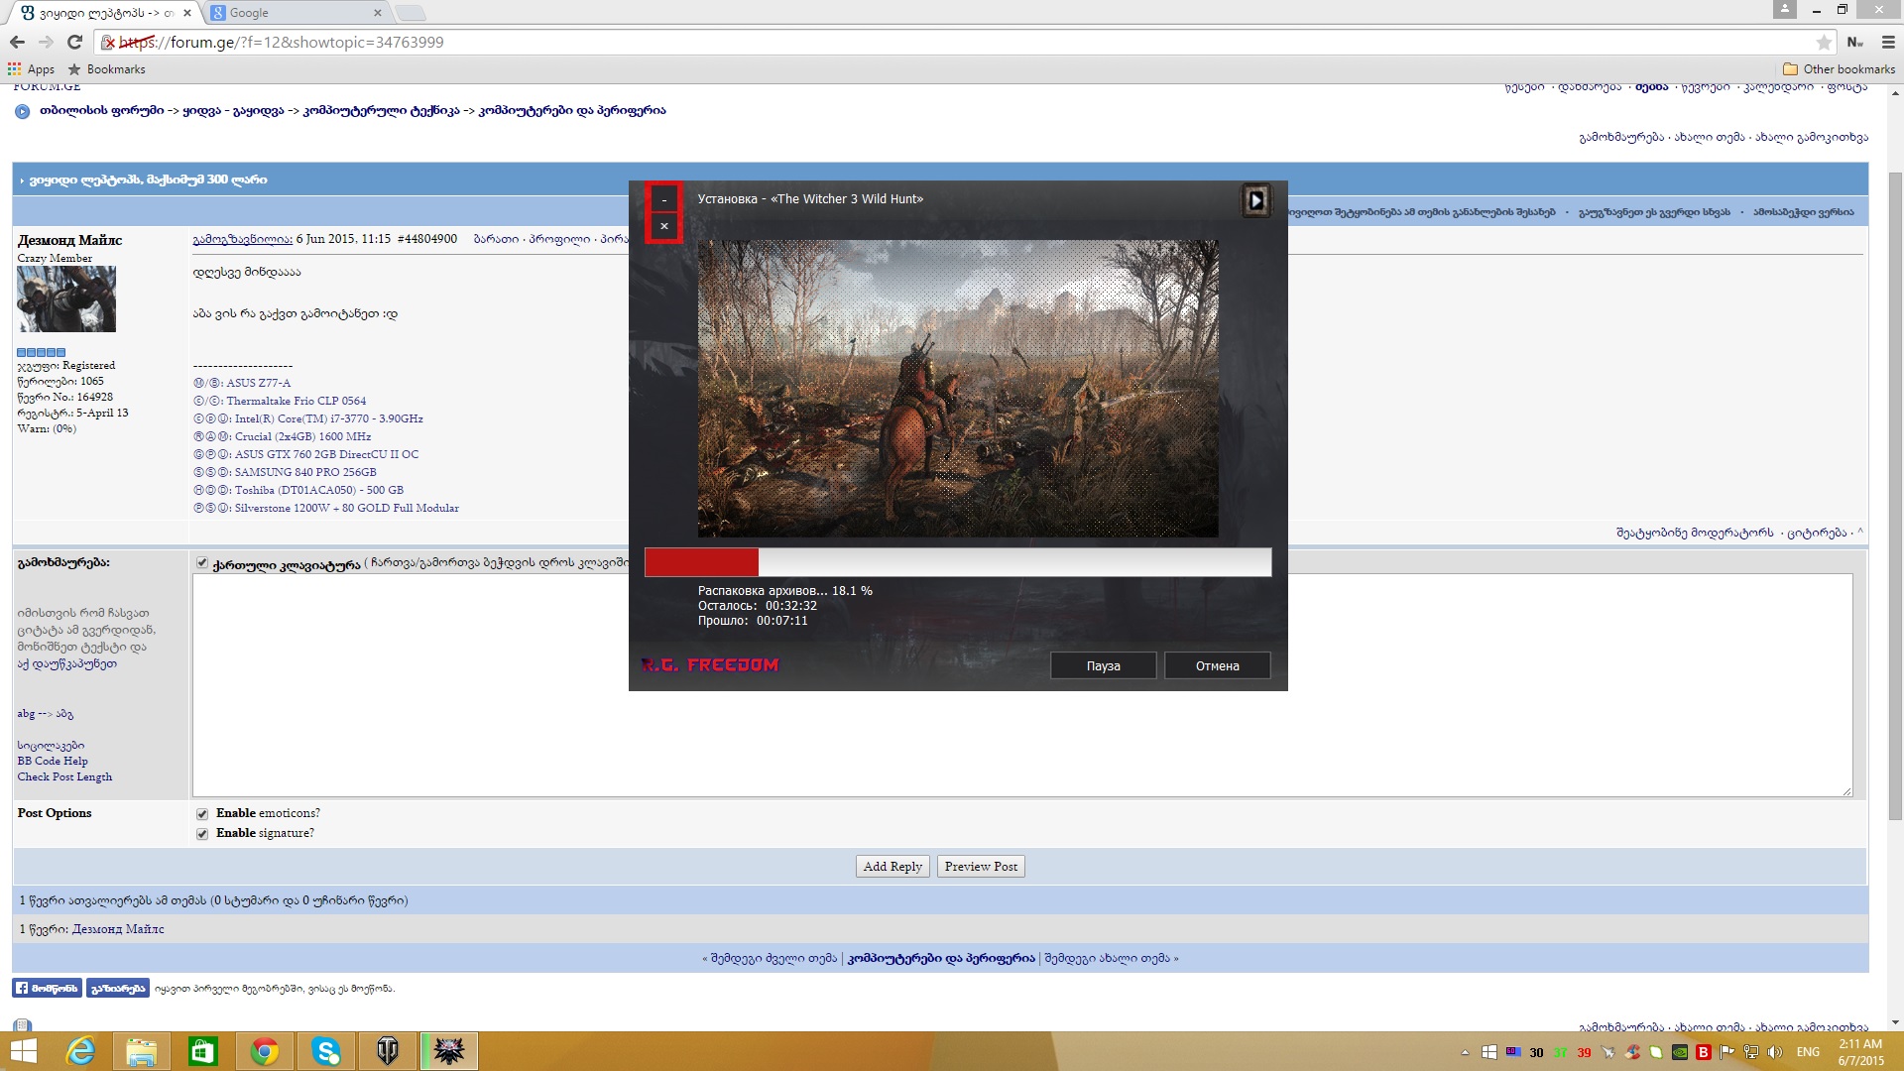The image size is (1904, 1071).
Task: Toggle the Georgian keyboard checkbox
Action: [202, 563]
